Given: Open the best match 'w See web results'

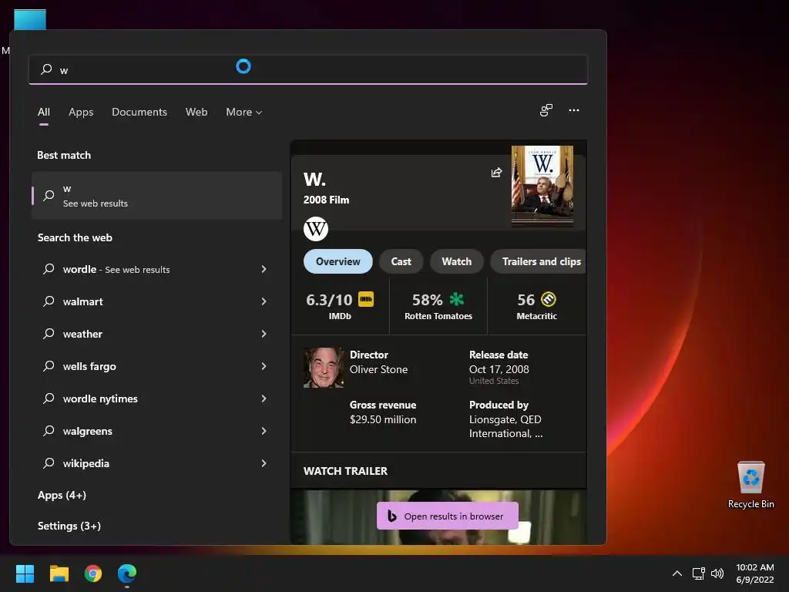Looking at the screenshot, I should [157, 195].
